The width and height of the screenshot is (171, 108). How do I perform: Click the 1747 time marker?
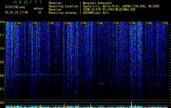(x=116, y=23)
